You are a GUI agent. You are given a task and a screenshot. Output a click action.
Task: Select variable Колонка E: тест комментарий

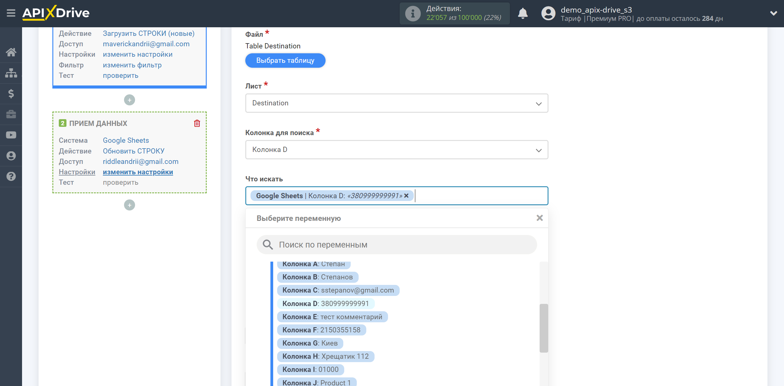click(x=332, y=317)
